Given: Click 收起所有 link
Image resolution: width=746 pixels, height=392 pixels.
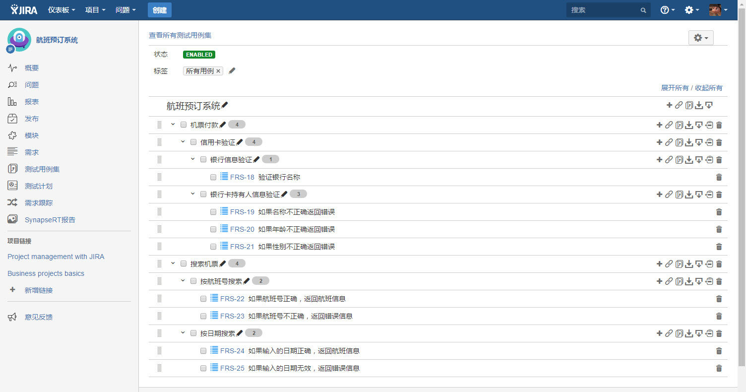Looking at the screenshot, I should 708,88.
